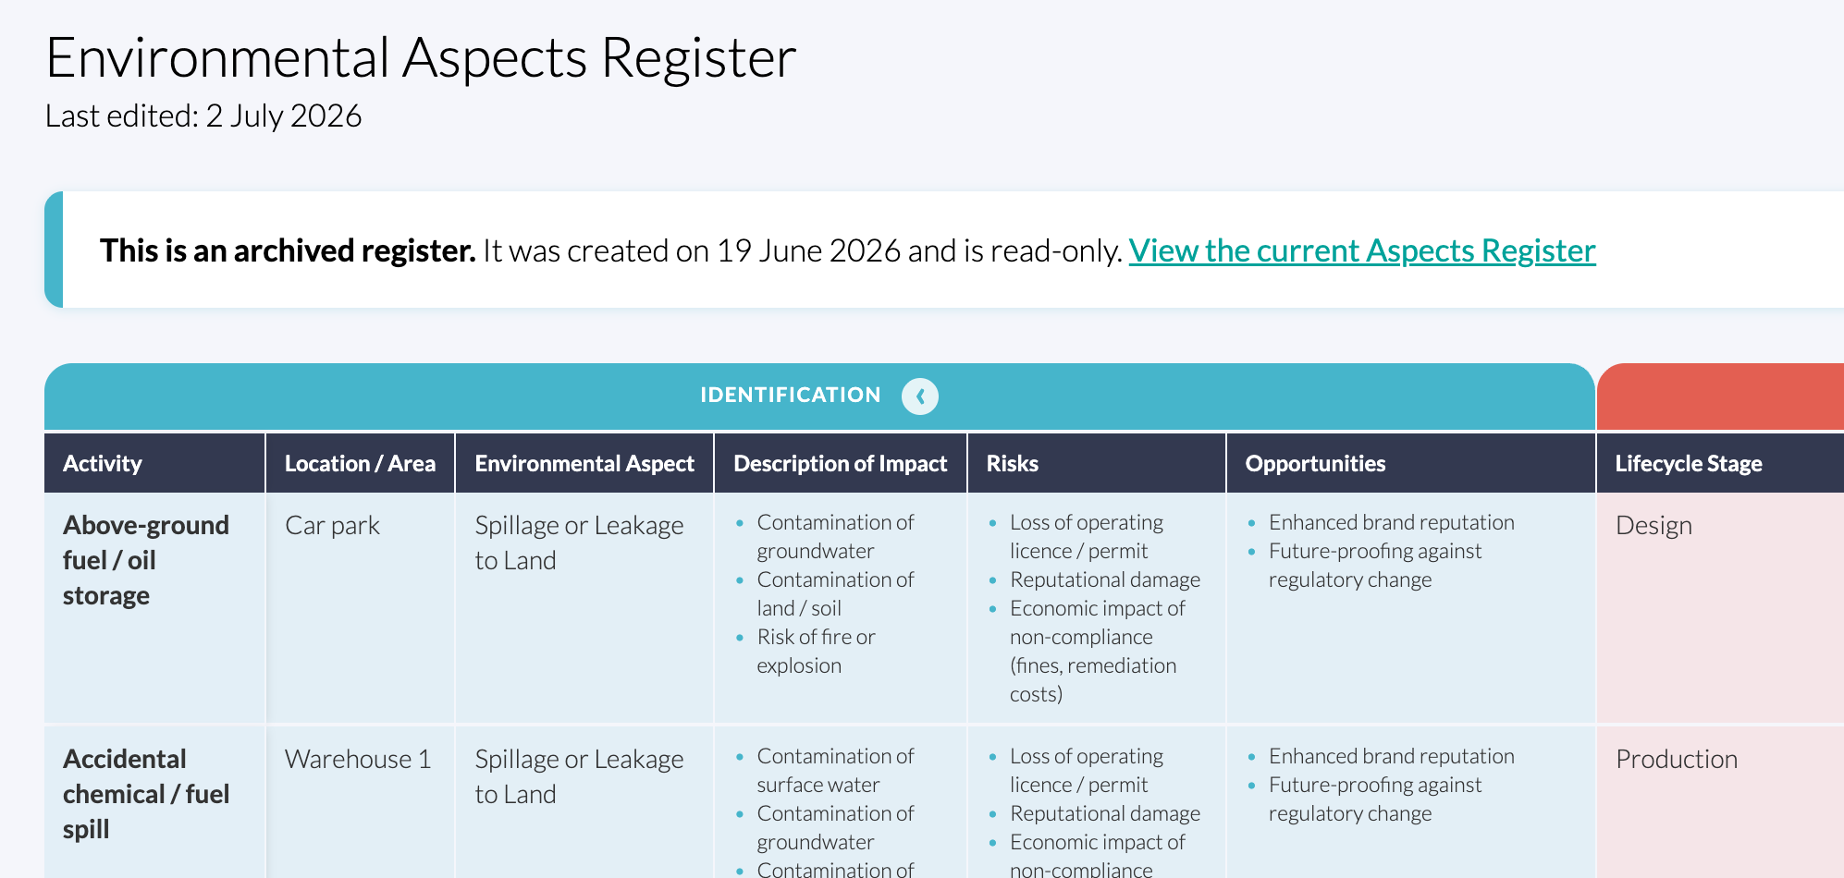Select the Activity column header
Screen dimensions: 1844x878
pyautogui.click(x=103, y=463)
